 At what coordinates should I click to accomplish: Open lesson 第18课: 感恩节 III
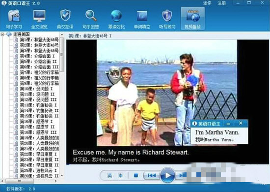[38, 132]
